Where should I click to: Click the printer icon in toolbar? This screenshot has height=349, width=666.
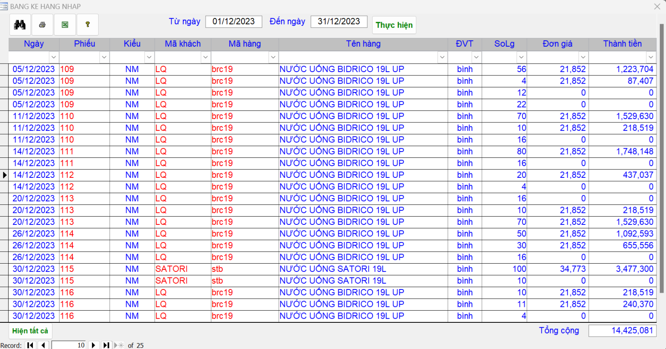pos(42,25)
